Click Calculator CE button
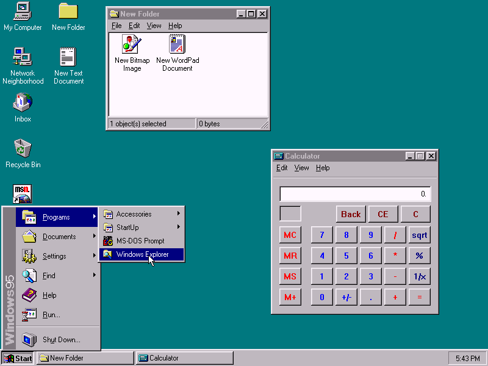The width and height of the screenshot is (488, 366). (x=383, y=214)
